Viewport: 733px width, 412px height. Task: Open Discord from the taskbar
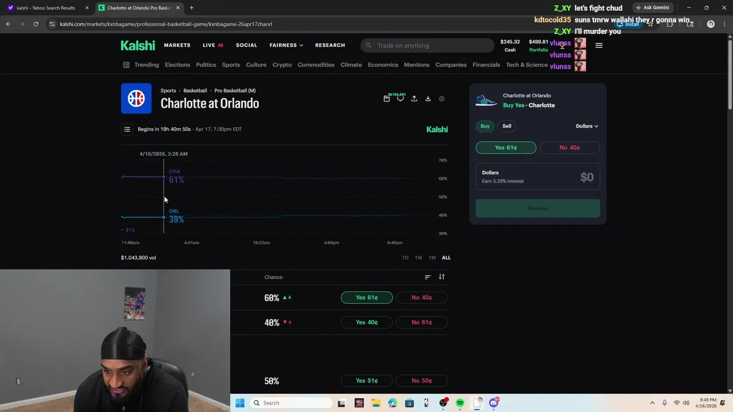point(494,403)
